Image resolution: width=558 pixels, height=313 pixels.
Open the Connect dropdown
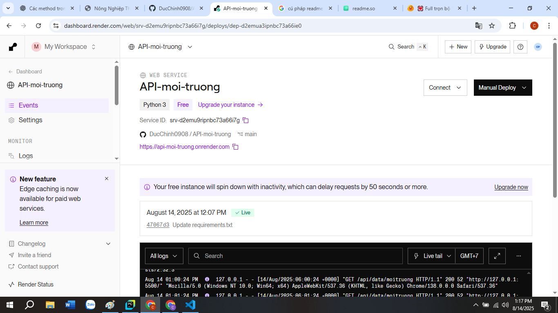coord(445,88)
